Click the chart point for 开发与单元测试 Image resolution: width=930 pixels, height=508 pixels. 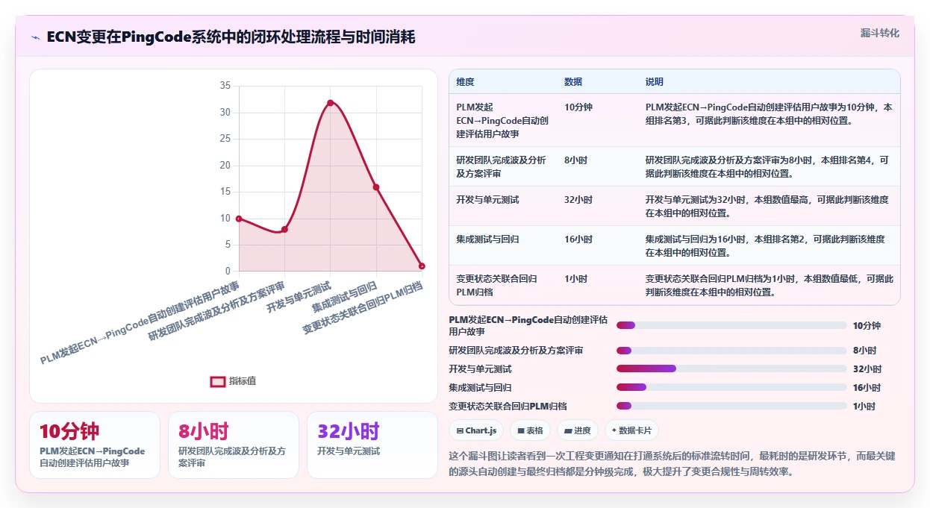pyautogui.click(x=330, y=102)
